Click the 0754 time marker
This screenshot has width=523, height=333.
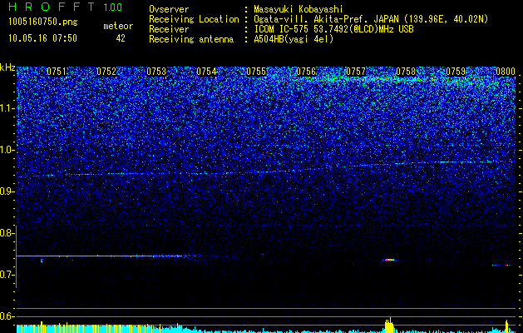tap(206, 72)
